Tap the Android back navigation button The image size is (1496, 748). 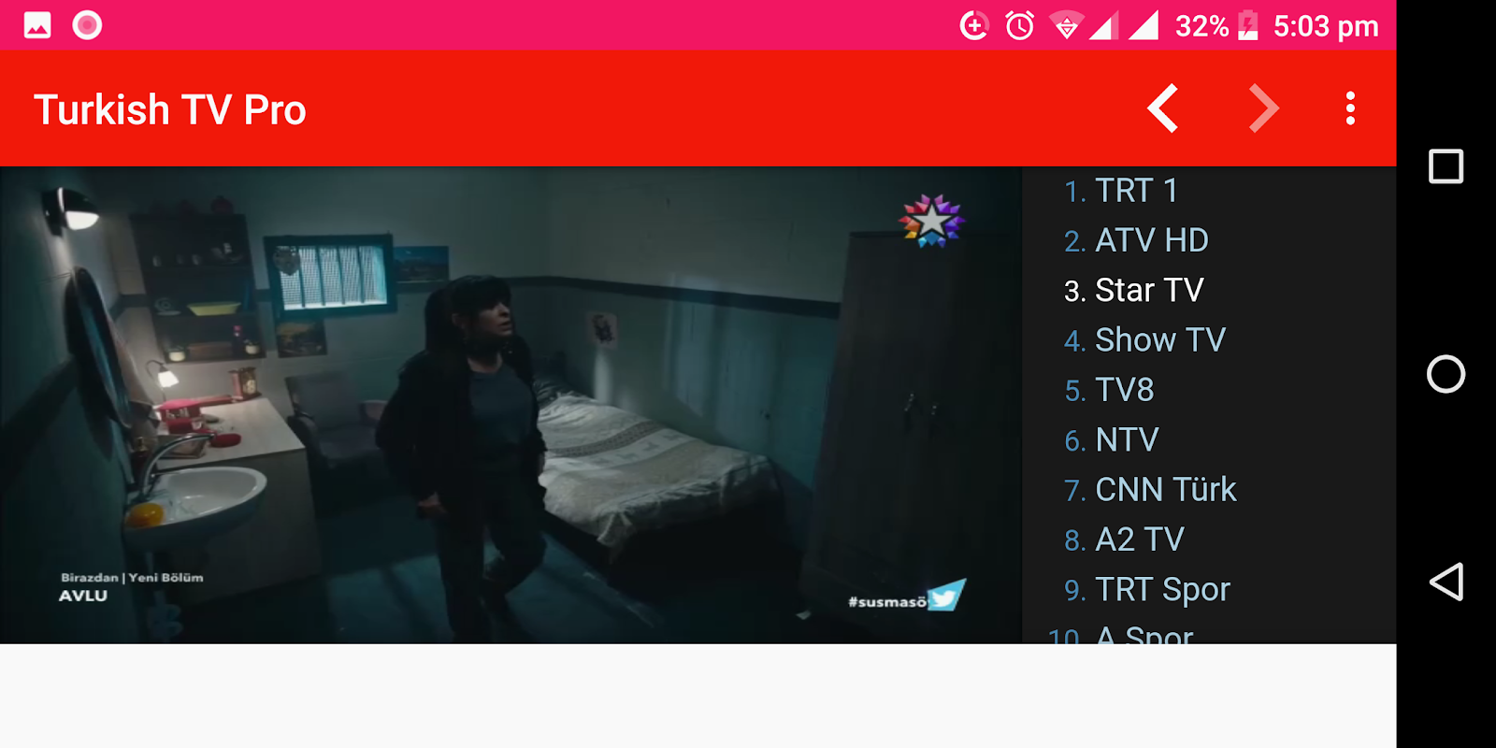(1446, 582)
